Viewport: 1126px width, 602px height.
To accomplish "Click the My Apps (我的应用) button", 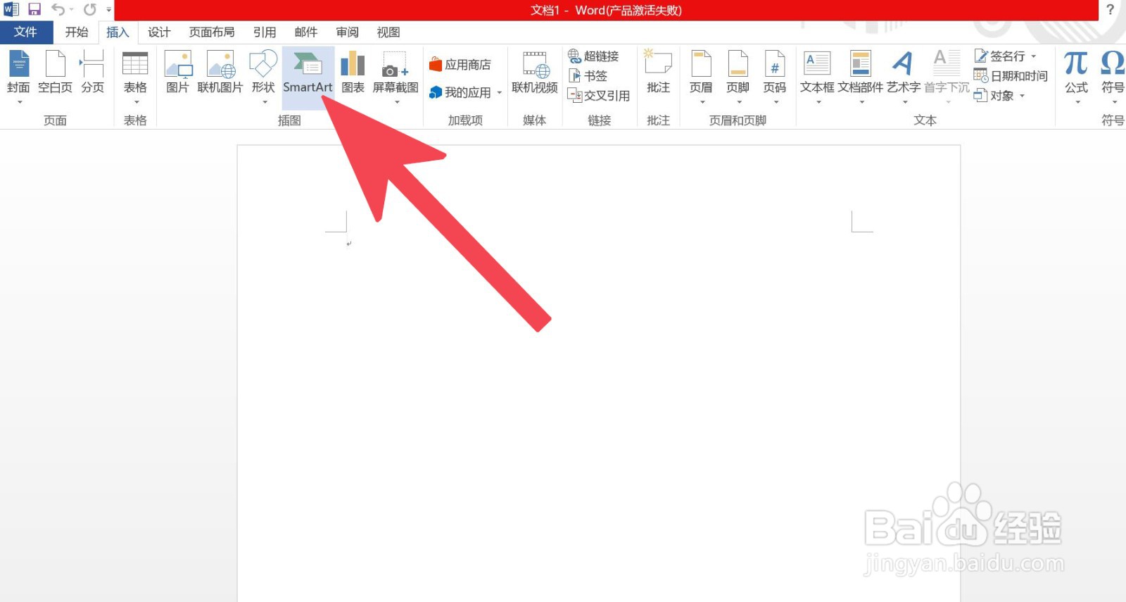I will 460,93.
